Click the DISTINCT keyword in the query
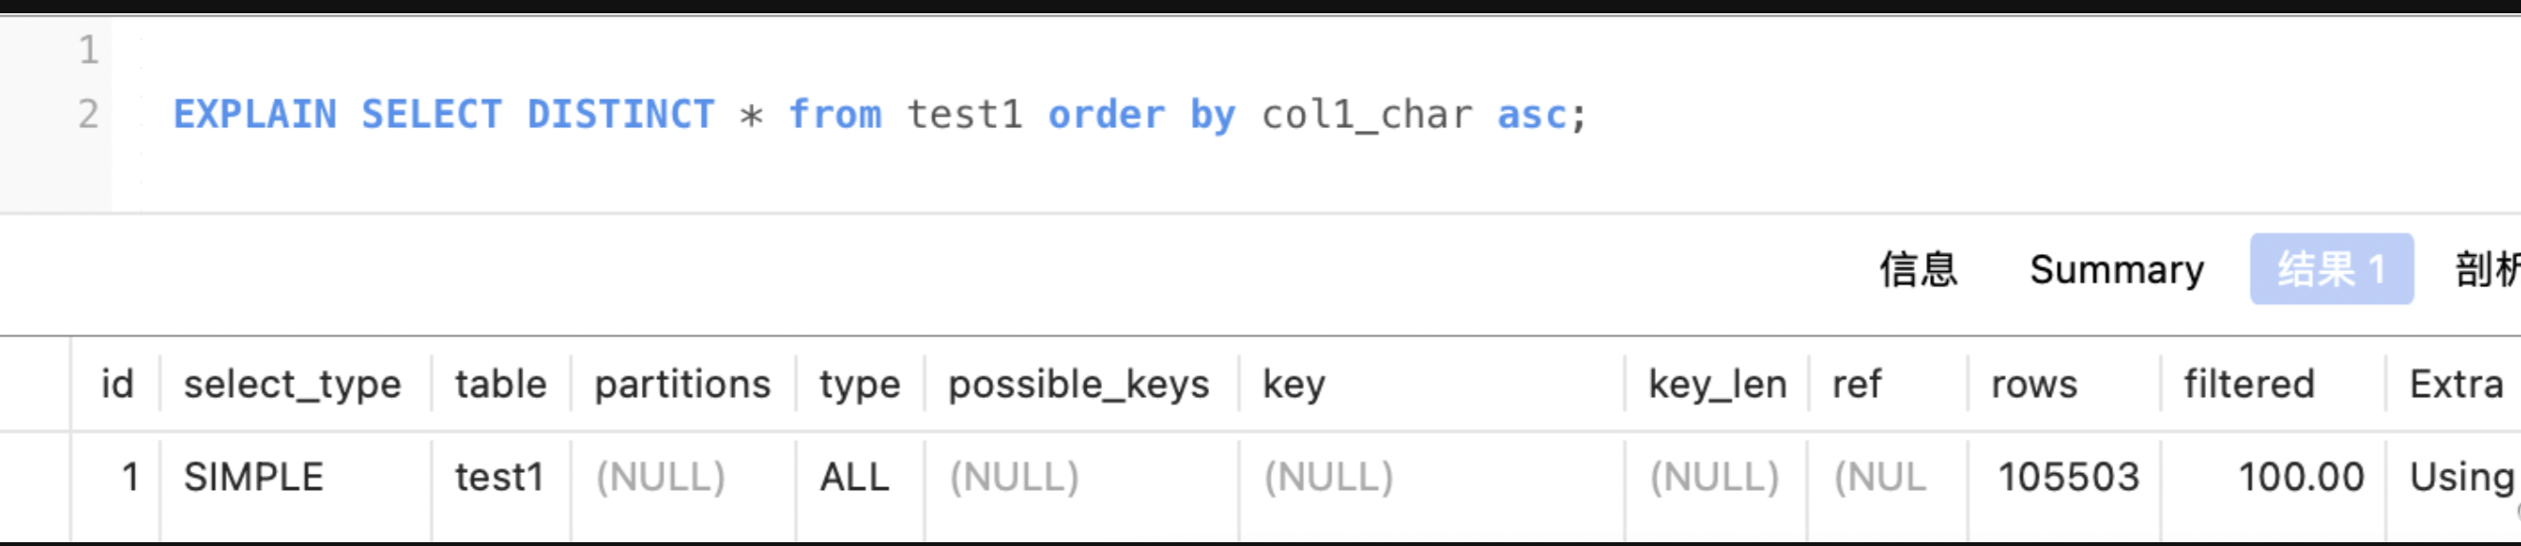Viewport: 2521px width, 546px height. [x=620, y=115]
